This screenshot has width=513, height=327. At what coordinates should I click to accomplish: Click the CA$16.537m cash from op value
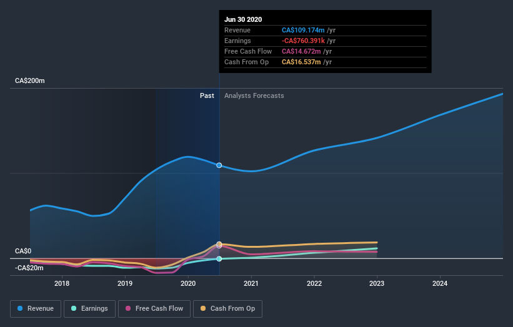tap(301, 62)
